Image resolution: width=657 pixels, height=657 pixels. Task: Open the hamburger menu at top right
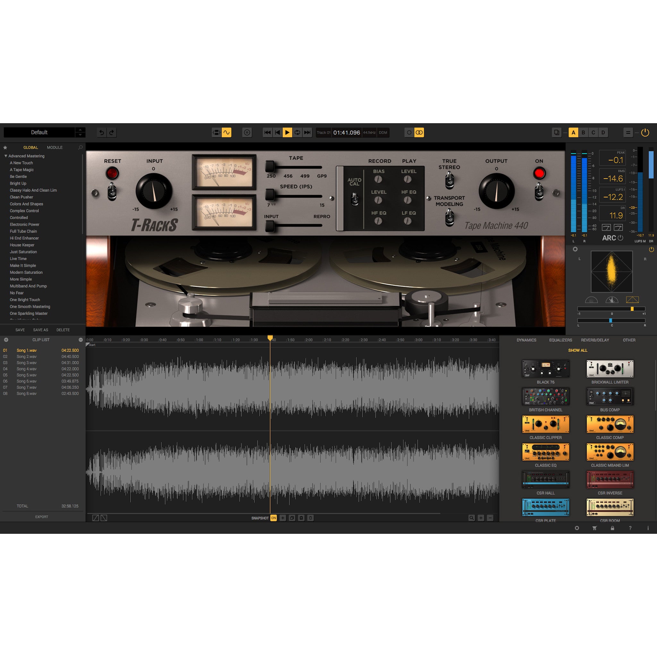point(628,132)
